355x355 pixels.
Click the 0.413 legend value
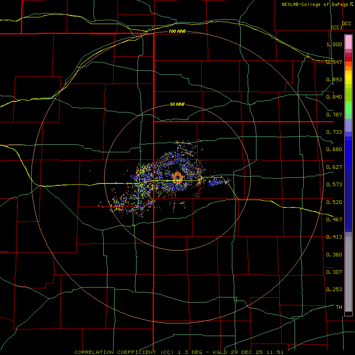pos(334,237)
